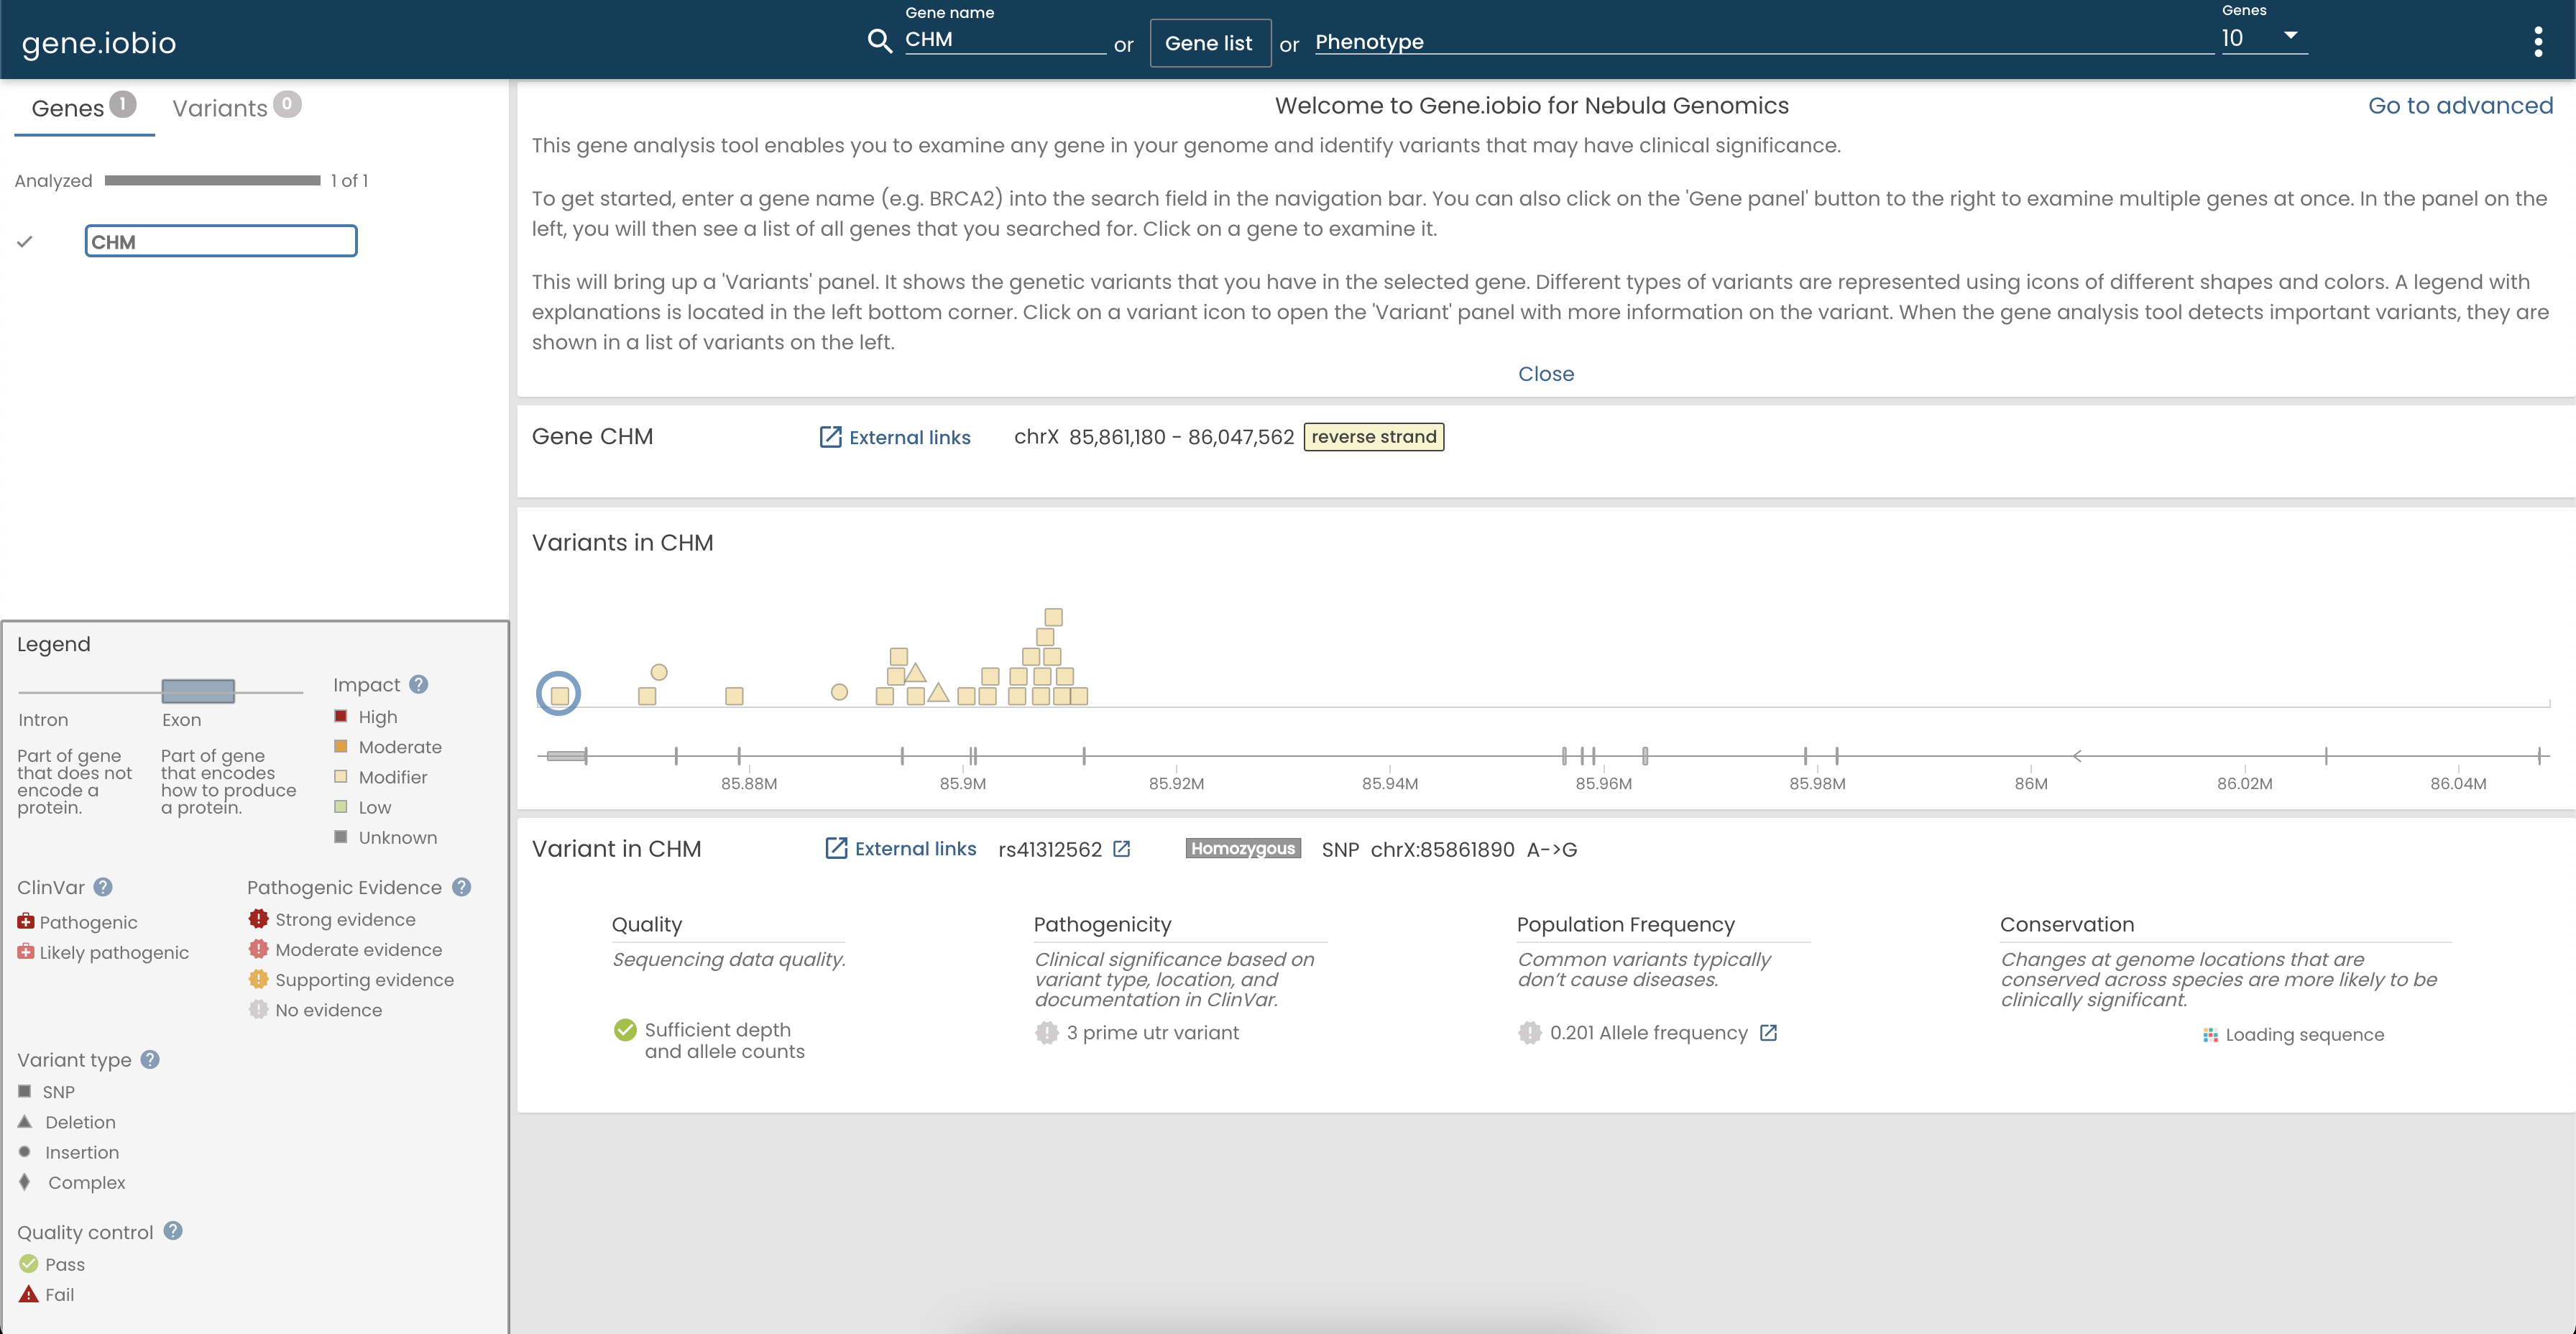Click the reverse strand badge
2576x1334 pixels.
[x=1373, y=437]
